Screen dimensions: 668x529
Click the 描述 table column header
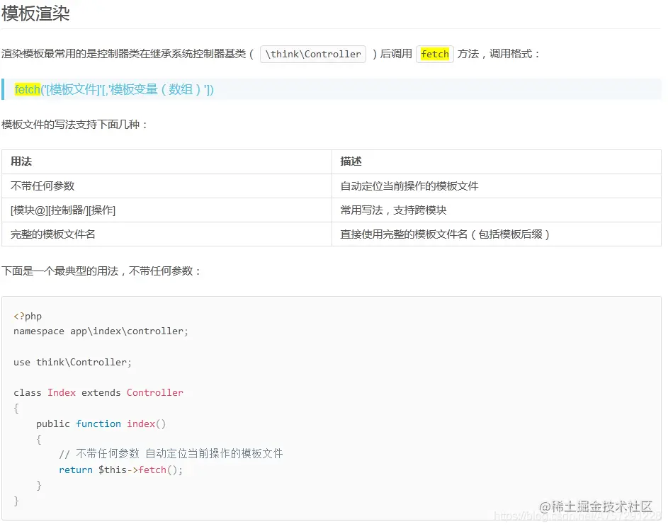pyautogui.click(x=497, y=161)
